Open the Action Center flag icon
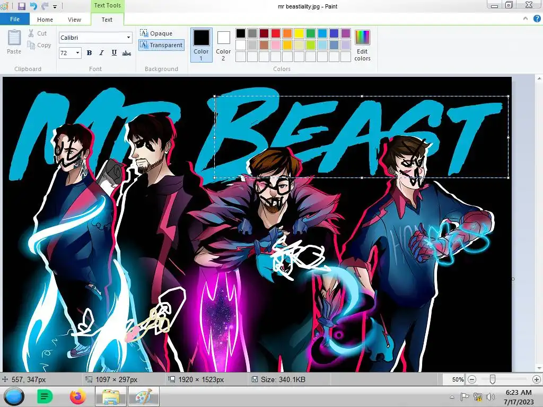 point(465,396)
